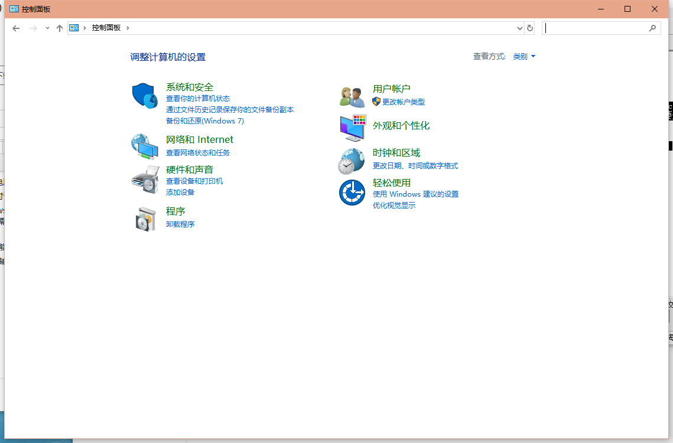Open the 系统和安全 category icon
The height and width of the screenshot is (443, 673).
pyautogui.click(x=145, y=95)
